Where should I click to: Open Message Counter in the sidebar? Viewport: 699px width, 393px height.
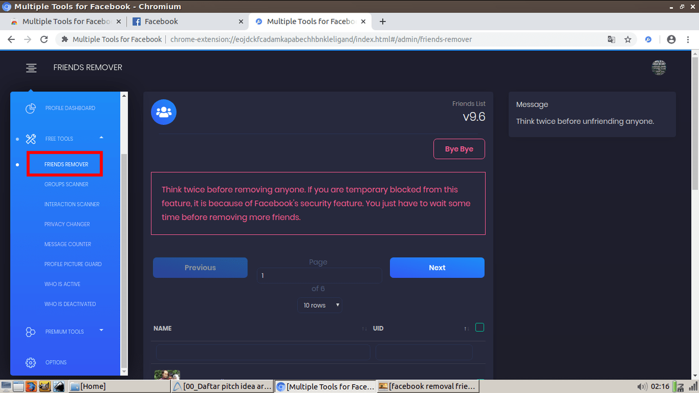68,245
